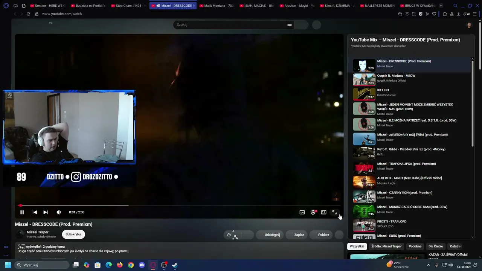
Task: Switch to the Stop Cham #1493 tab
Action: pyautogui.click(x=128, y=6)
